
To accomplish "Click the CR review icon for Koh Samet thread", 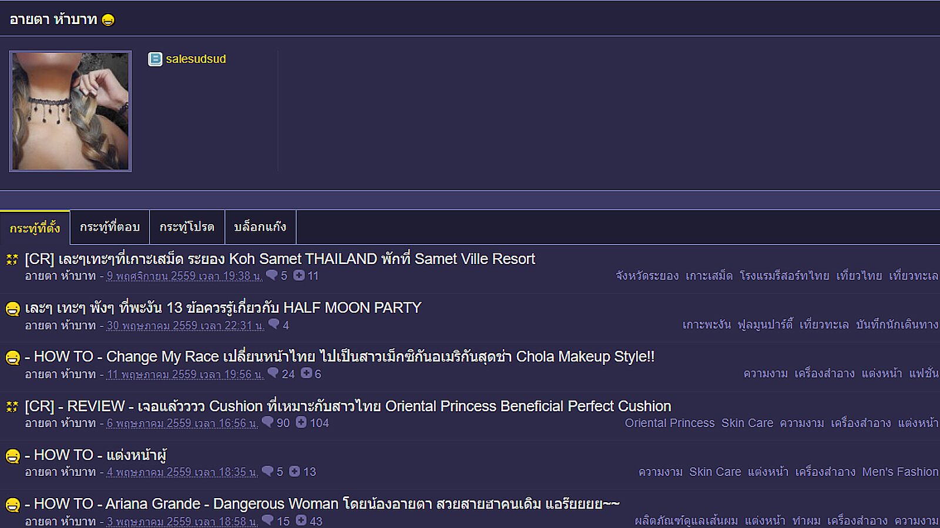I will click(12, 259).
